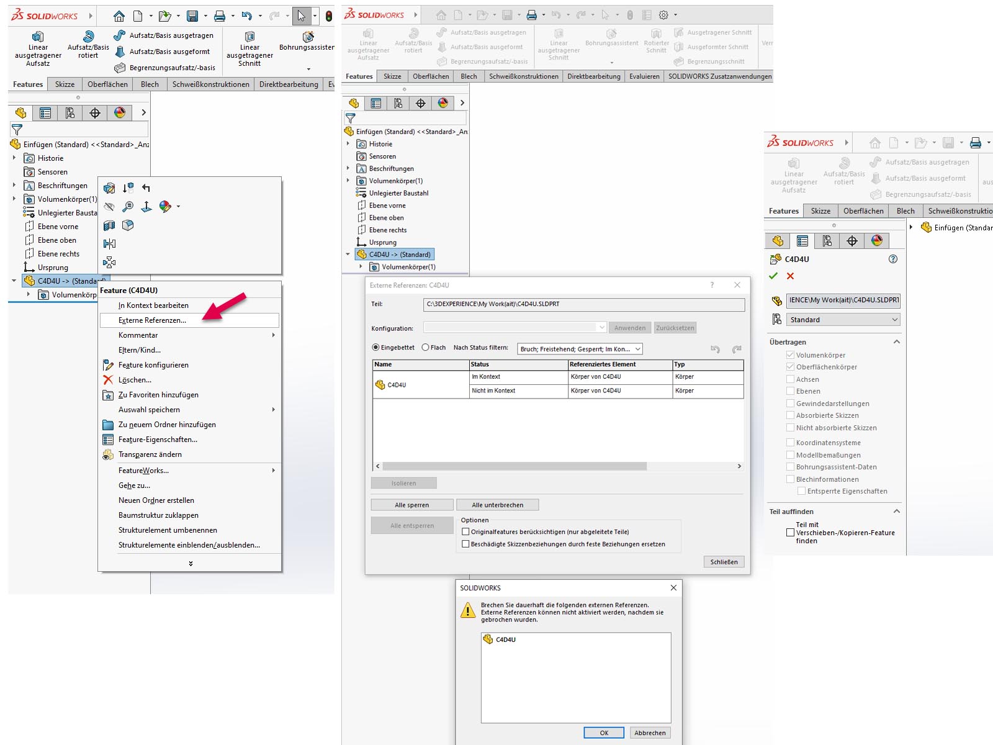
Task: Click Abbrechen in SOLIDWORKS warning dialog
Action: click(650, 733)
